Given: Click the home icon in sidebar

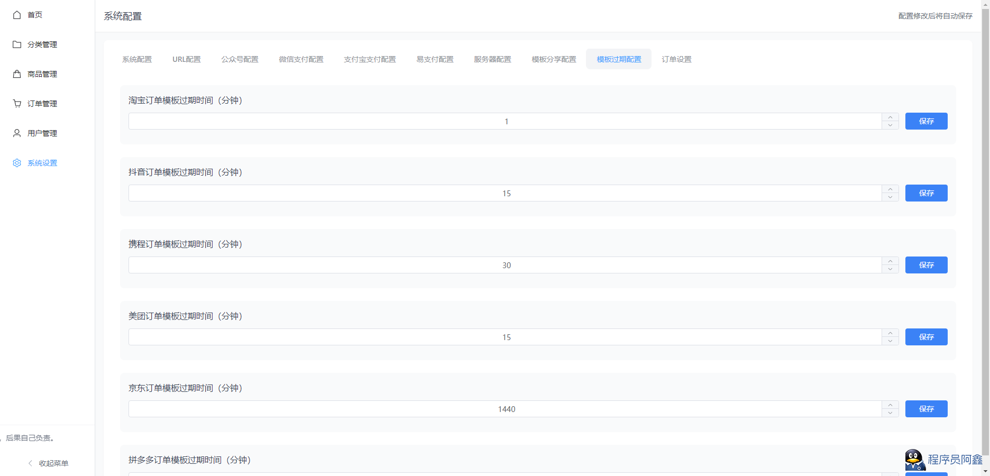Looking at the screenshot, I should 17,15.
